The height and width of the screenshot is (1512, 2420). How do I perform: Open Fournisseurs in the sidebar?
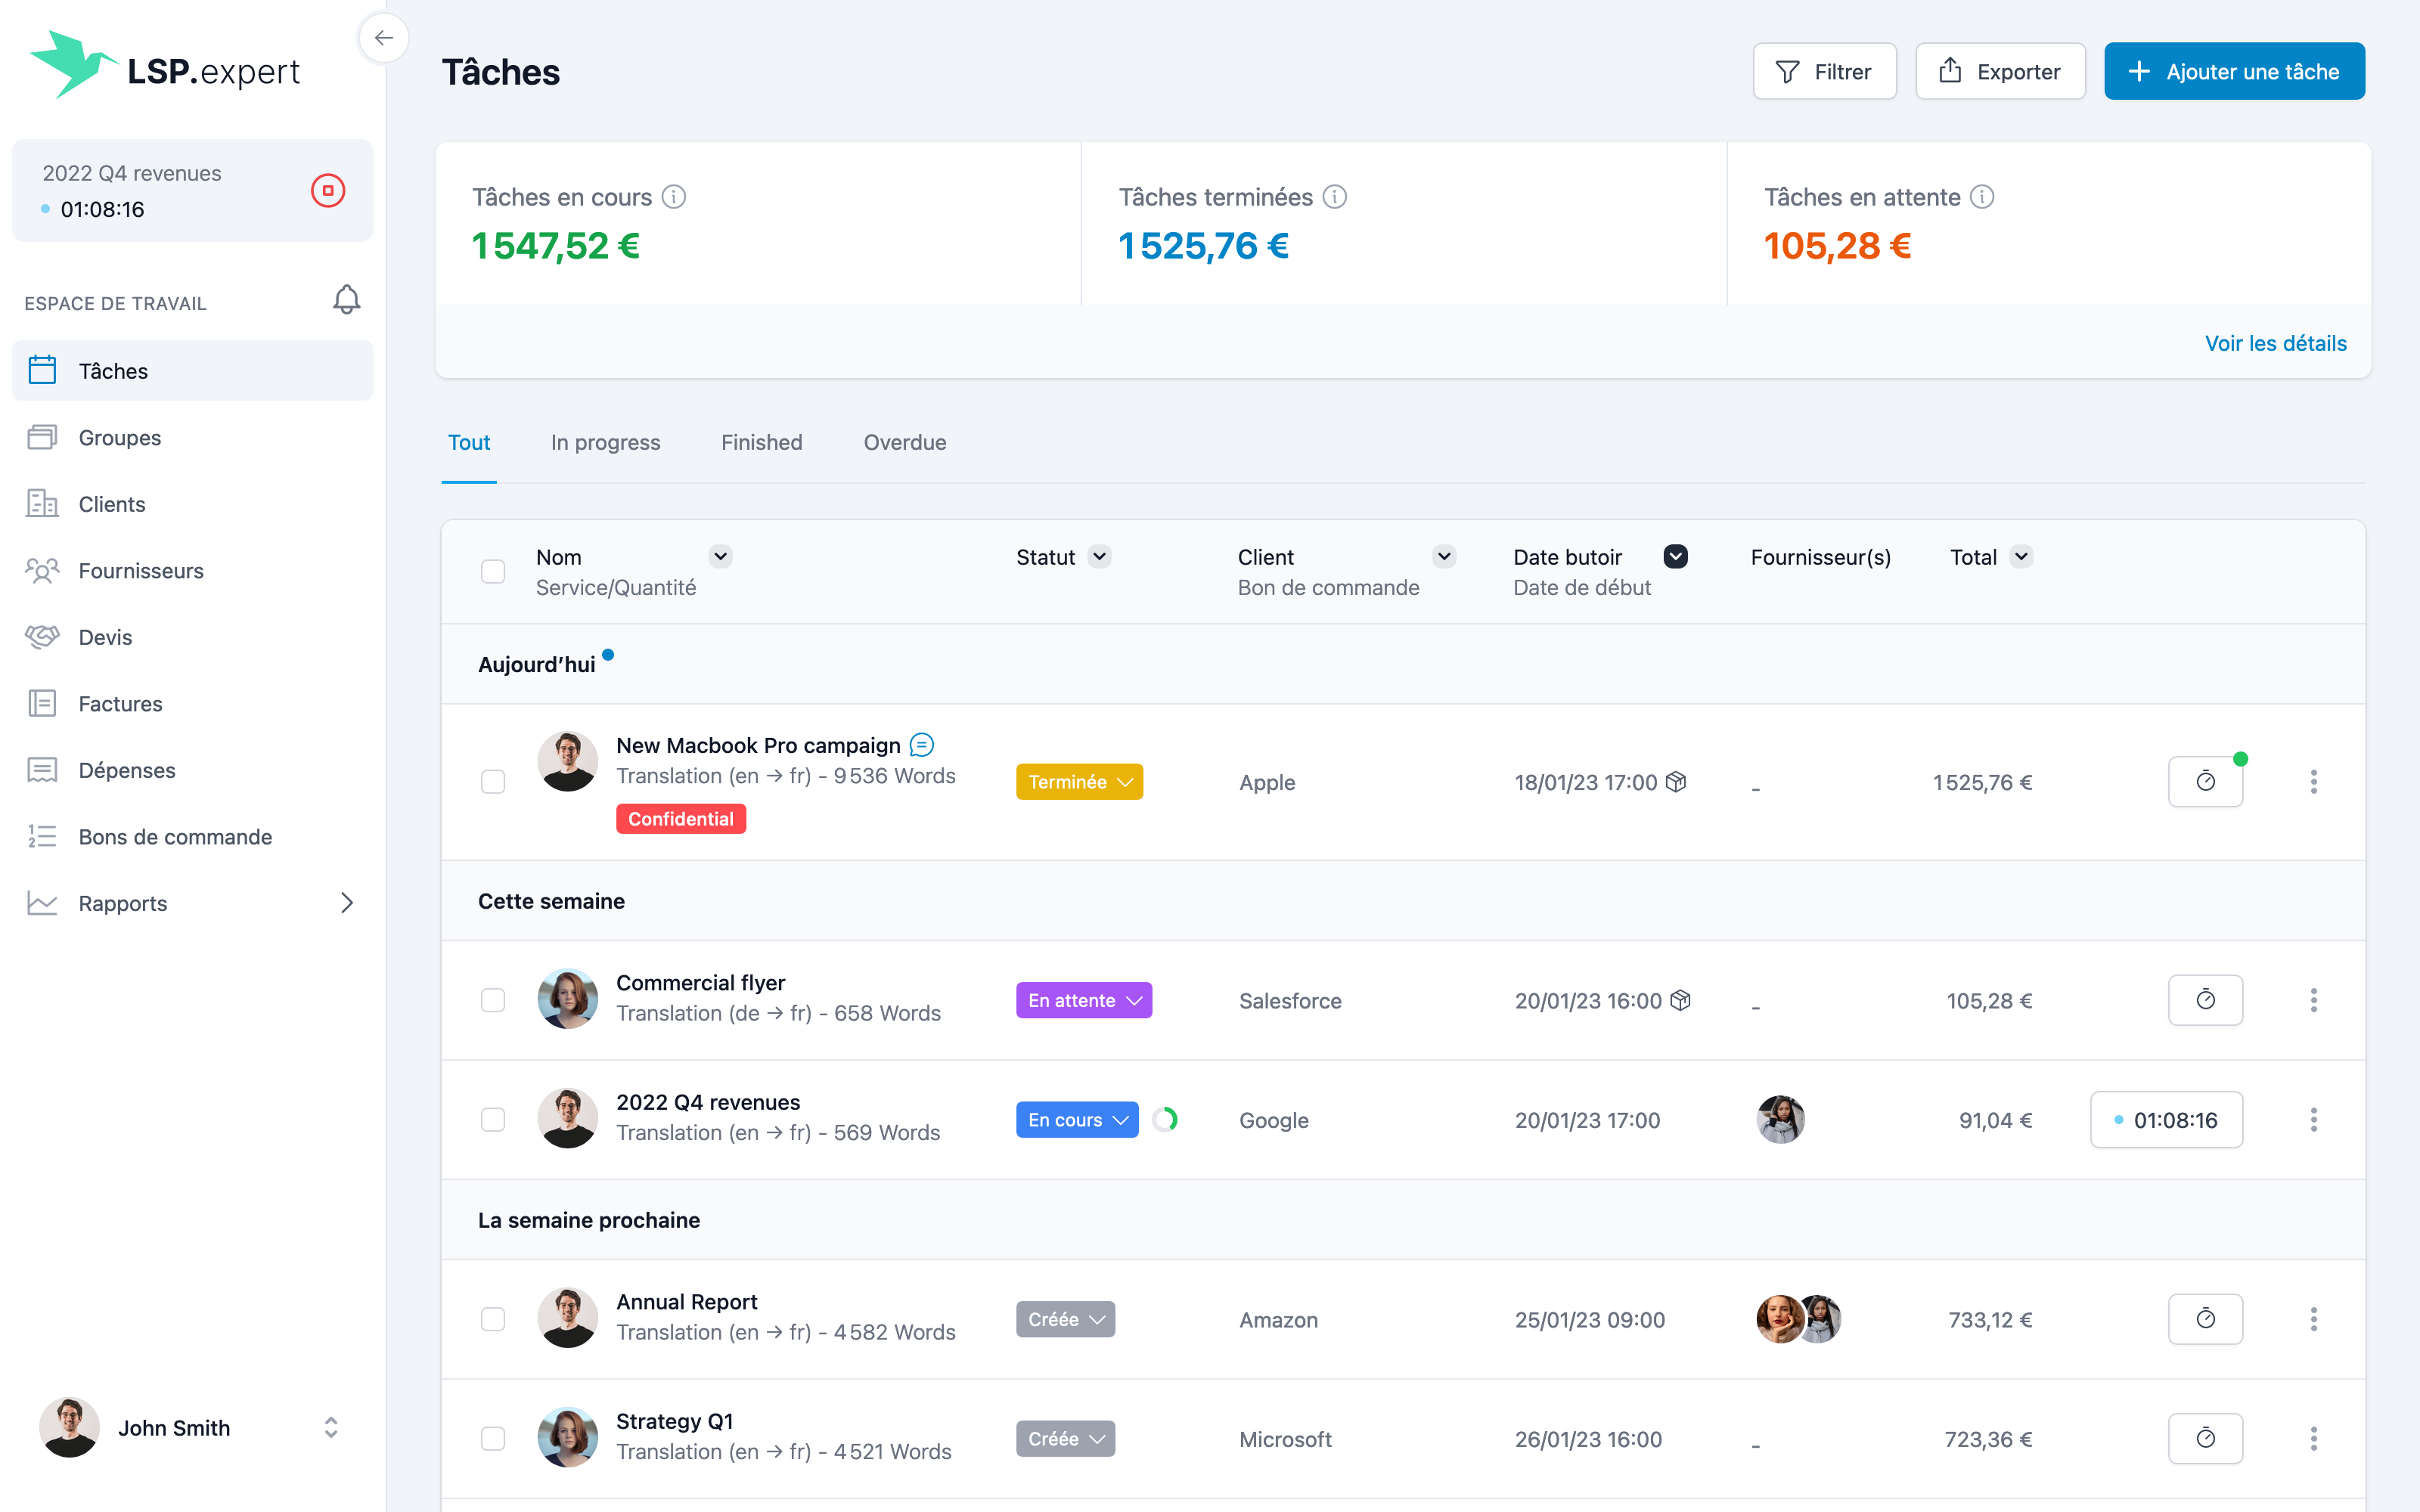(141, 571)
